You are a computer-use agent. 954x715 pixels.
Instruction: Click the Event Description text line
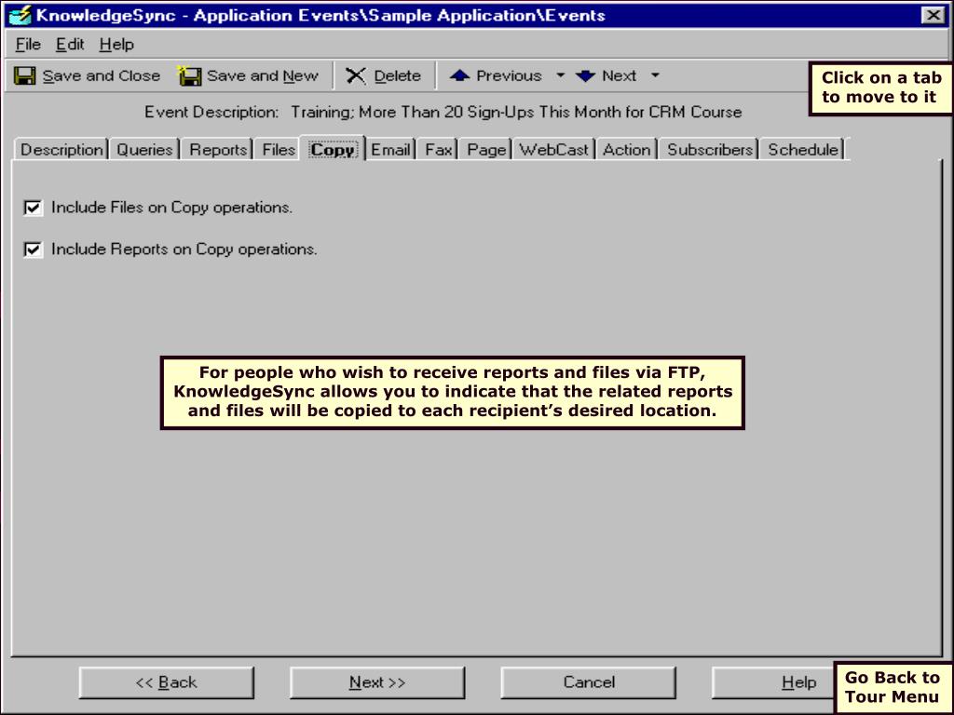(x=443, y=113)
